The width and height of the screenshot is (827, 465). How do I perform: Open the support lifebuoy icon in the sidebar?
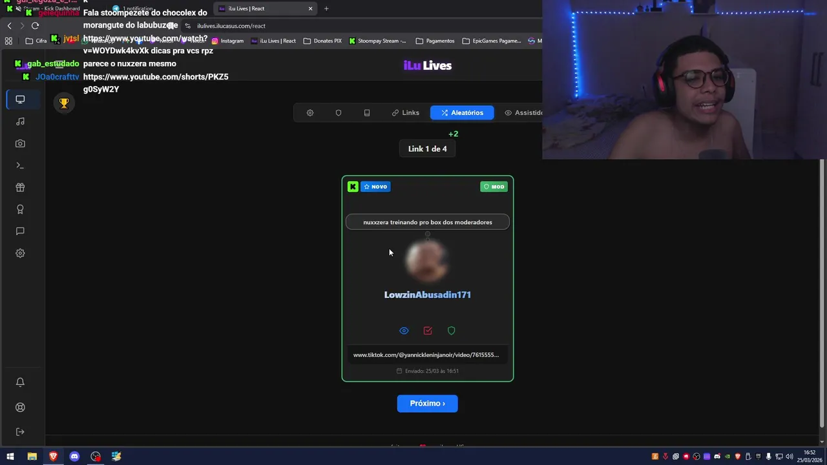[x=20, y=408]
